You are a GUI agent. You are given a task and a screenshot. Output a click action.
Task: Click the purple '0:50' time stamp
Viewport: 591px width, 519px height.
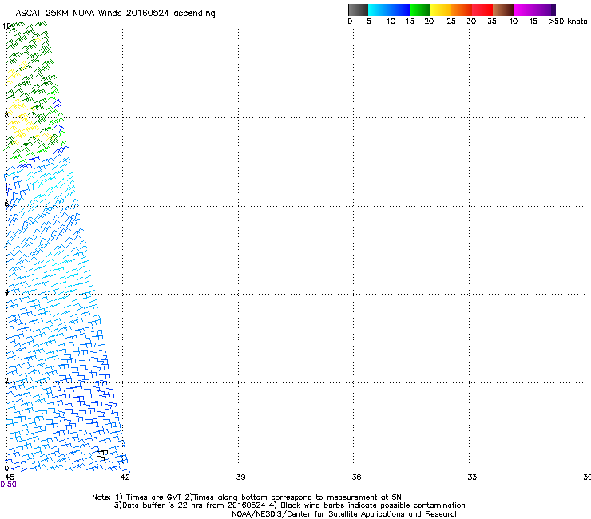pos(8,485)
